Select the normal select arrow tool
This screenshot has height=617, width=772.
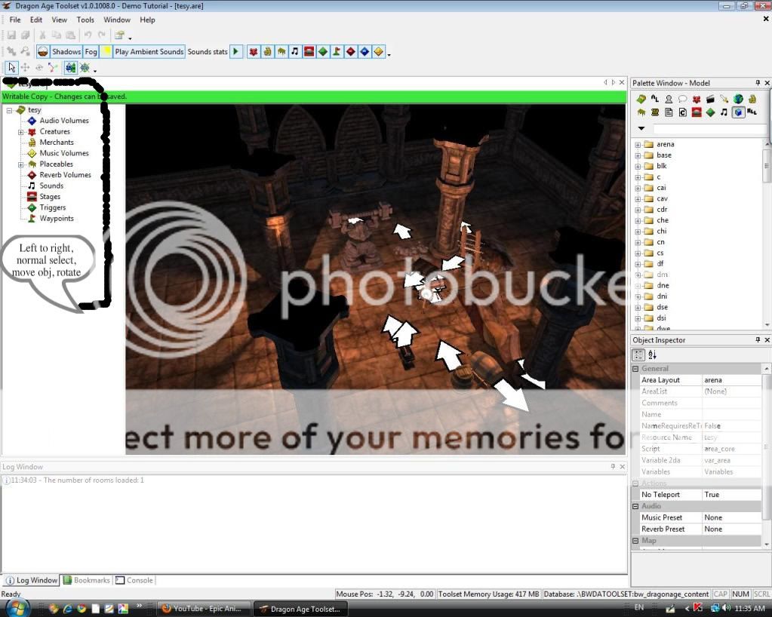click(x=11, y=68)
